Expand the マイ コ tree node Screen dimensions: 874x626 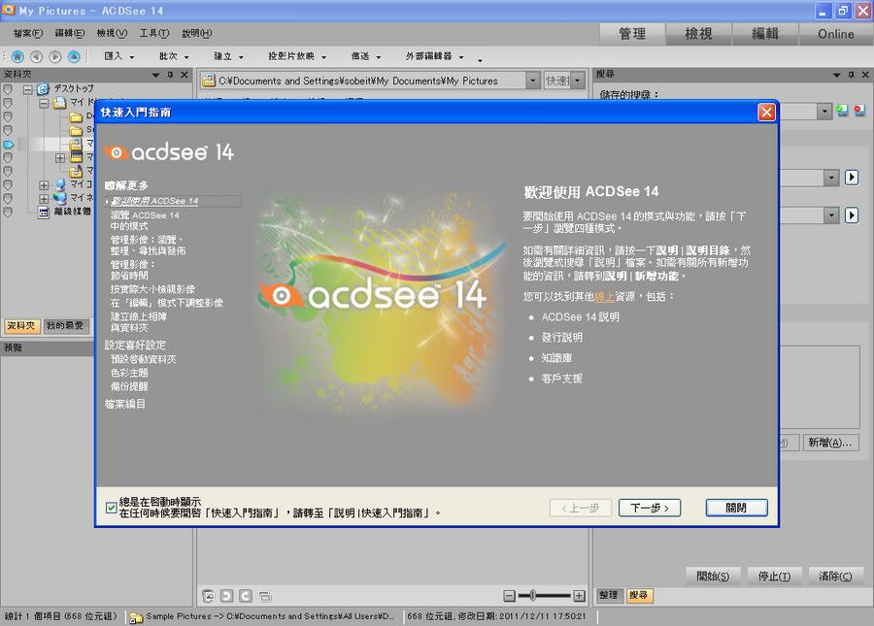coord(44,185)
